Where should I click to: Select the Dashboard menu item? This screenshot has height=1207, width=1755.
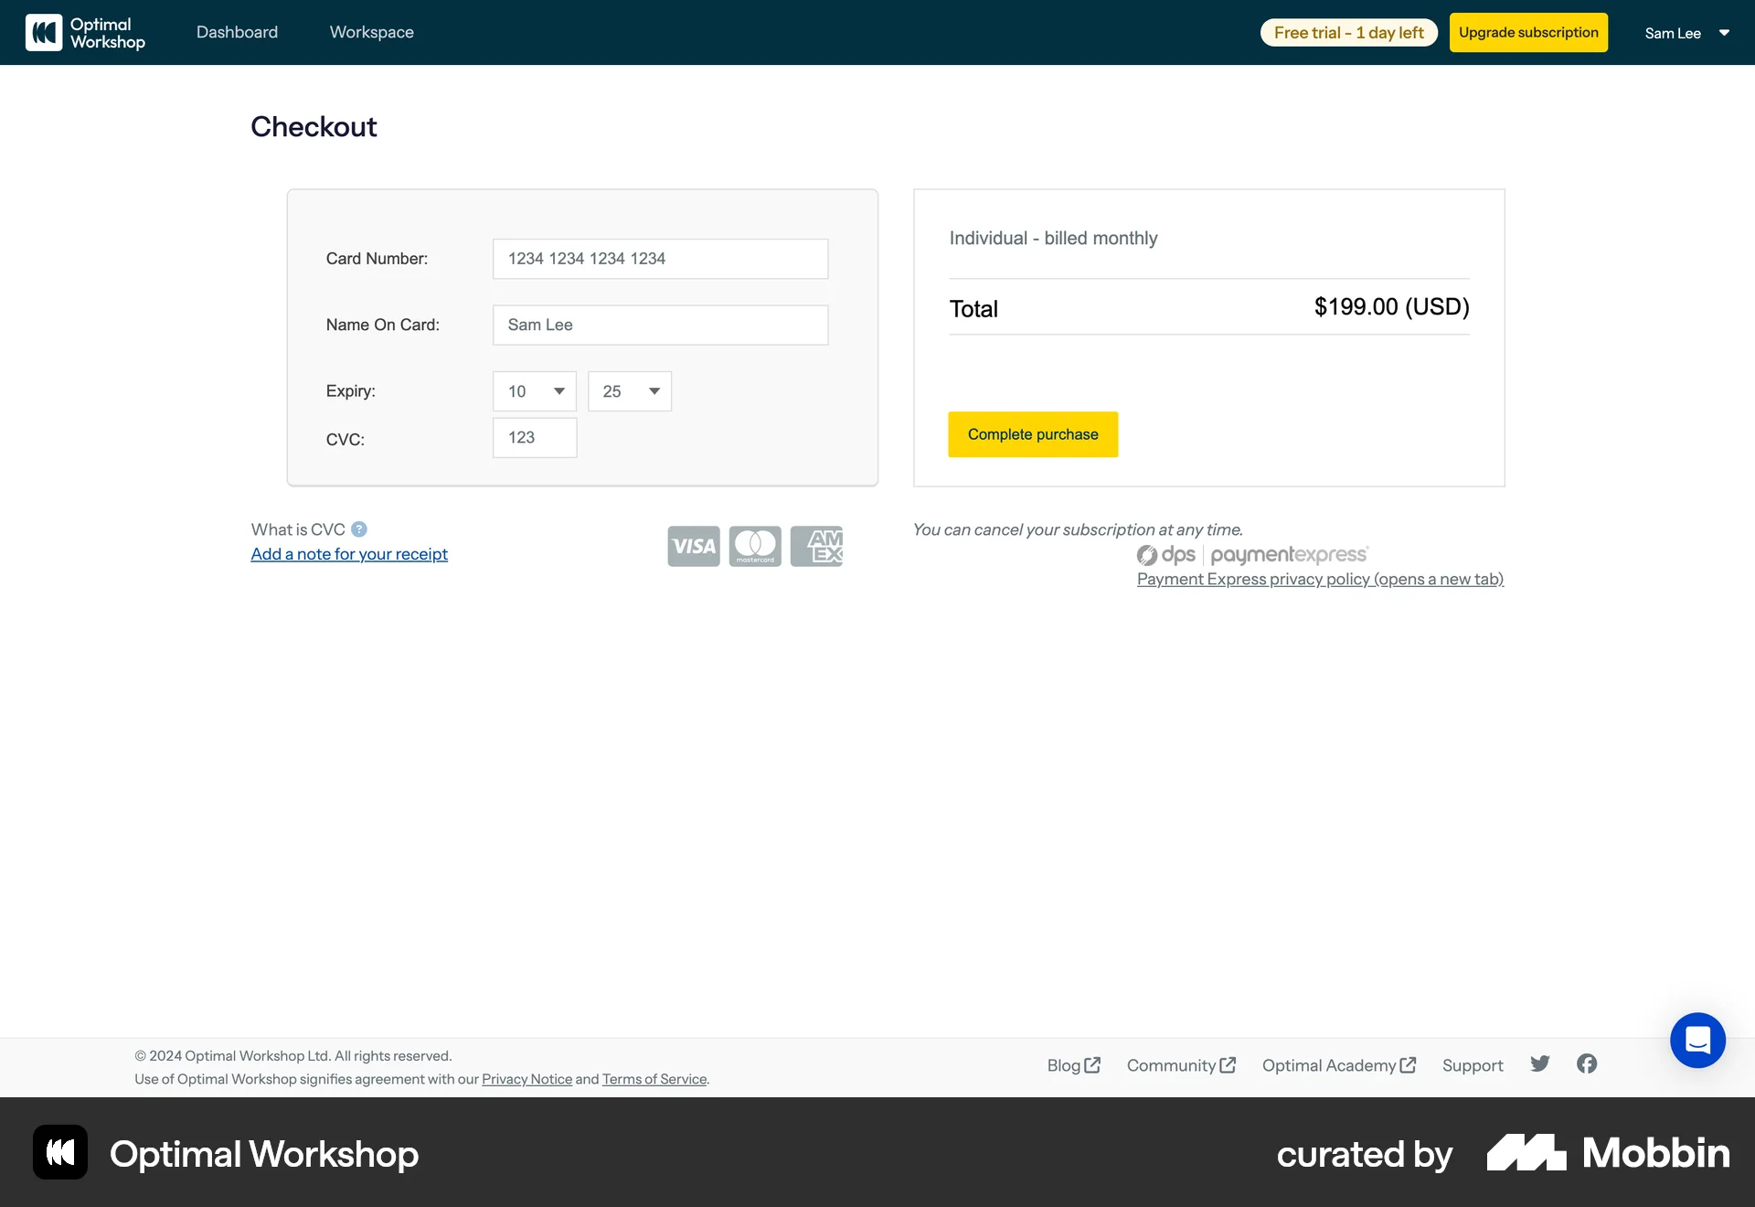click(x=237, y=32)
